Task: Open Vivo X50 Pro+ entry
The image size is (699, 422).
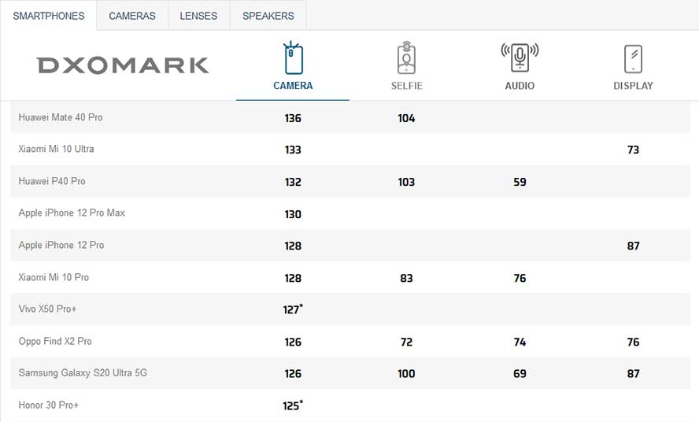Action: click(47, 309)
